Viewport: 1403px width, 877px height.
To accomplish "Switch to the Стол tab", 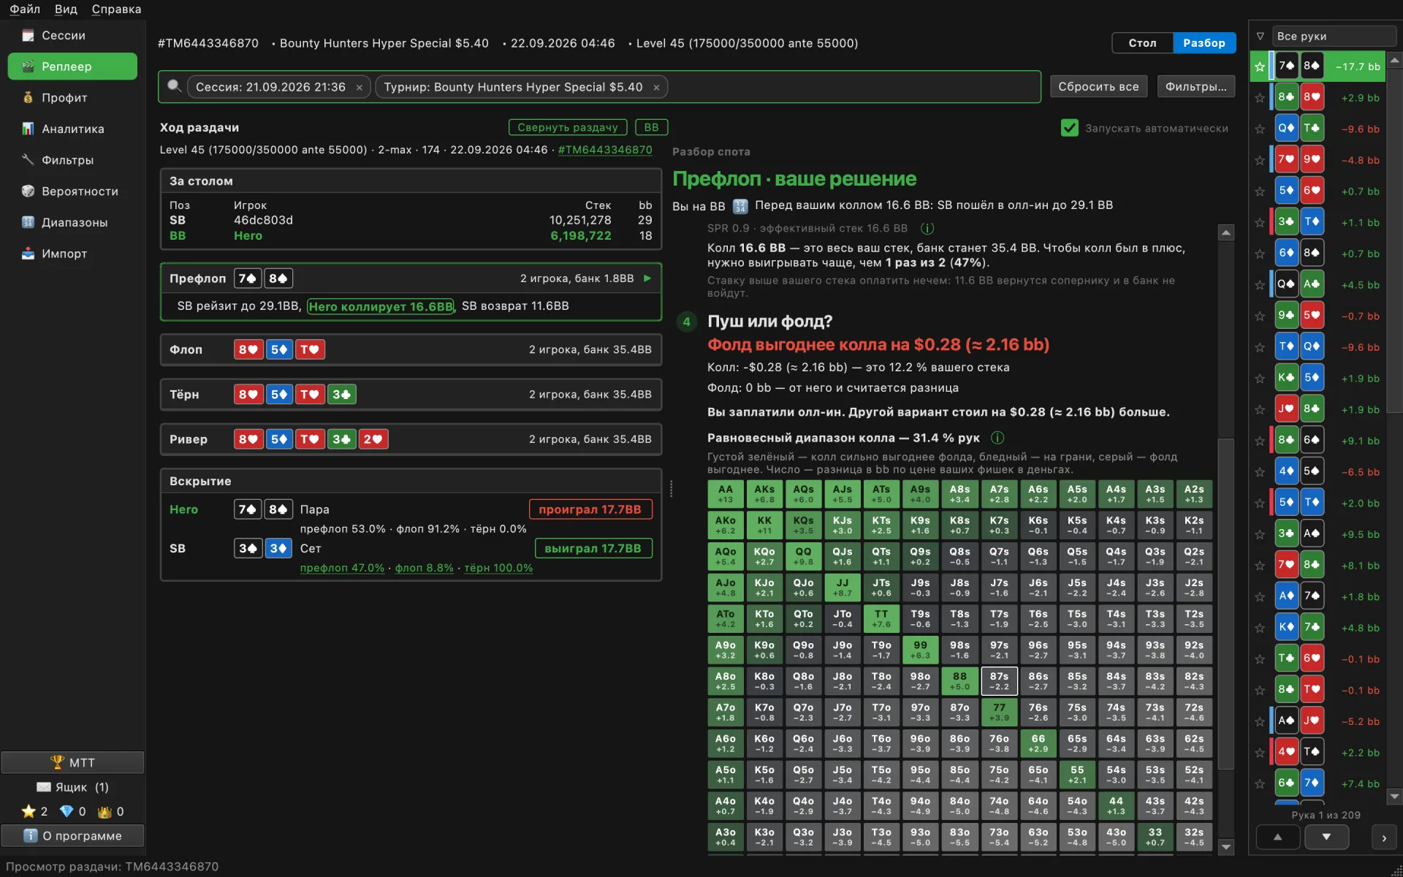I will (x=1142, y=43).
